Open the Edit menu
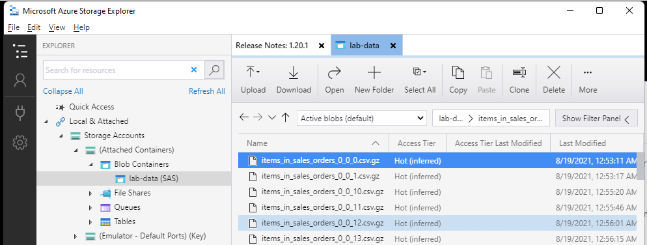 (34, 27)
